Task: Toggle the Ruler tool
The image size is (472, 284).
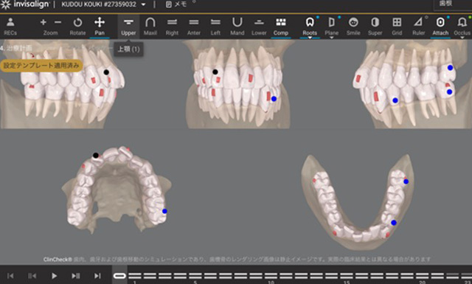Action: (x=419, y=27)
